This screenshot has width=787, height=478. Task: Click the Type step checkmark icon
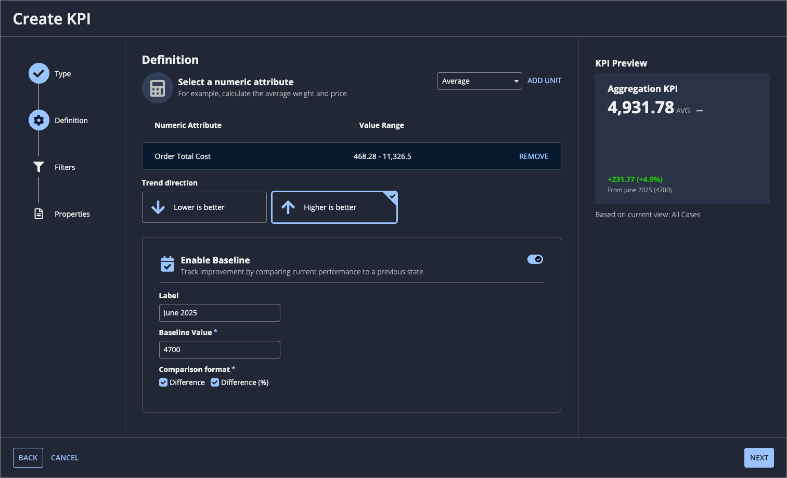pyautogui.click(x=38, y=73)
